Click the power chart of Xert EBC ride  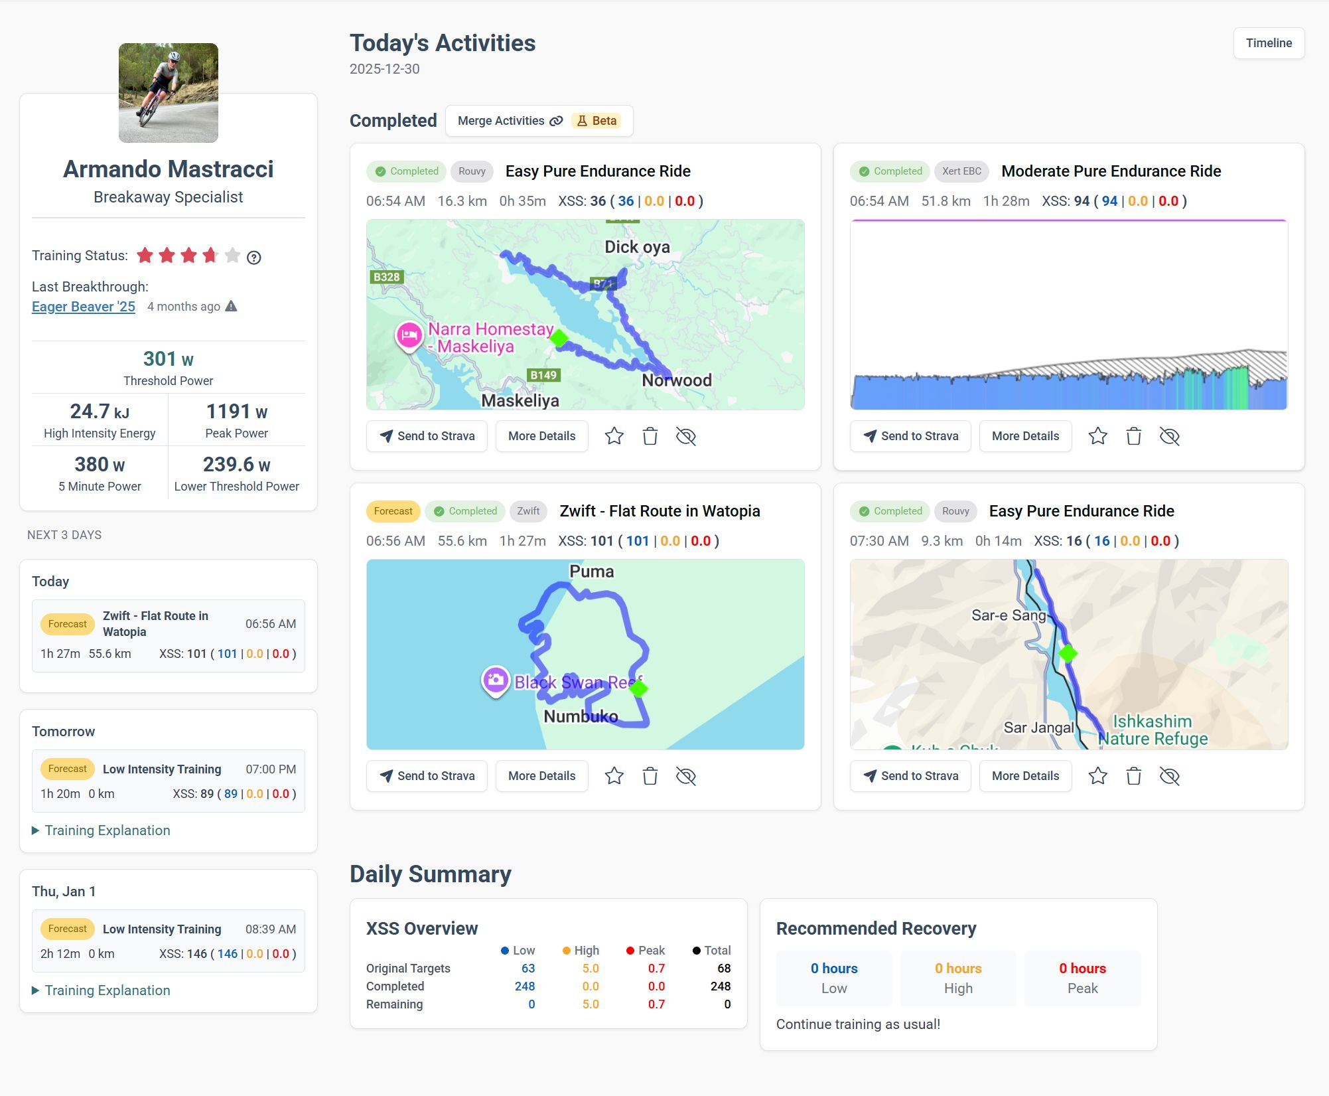tap(1068, 315)
